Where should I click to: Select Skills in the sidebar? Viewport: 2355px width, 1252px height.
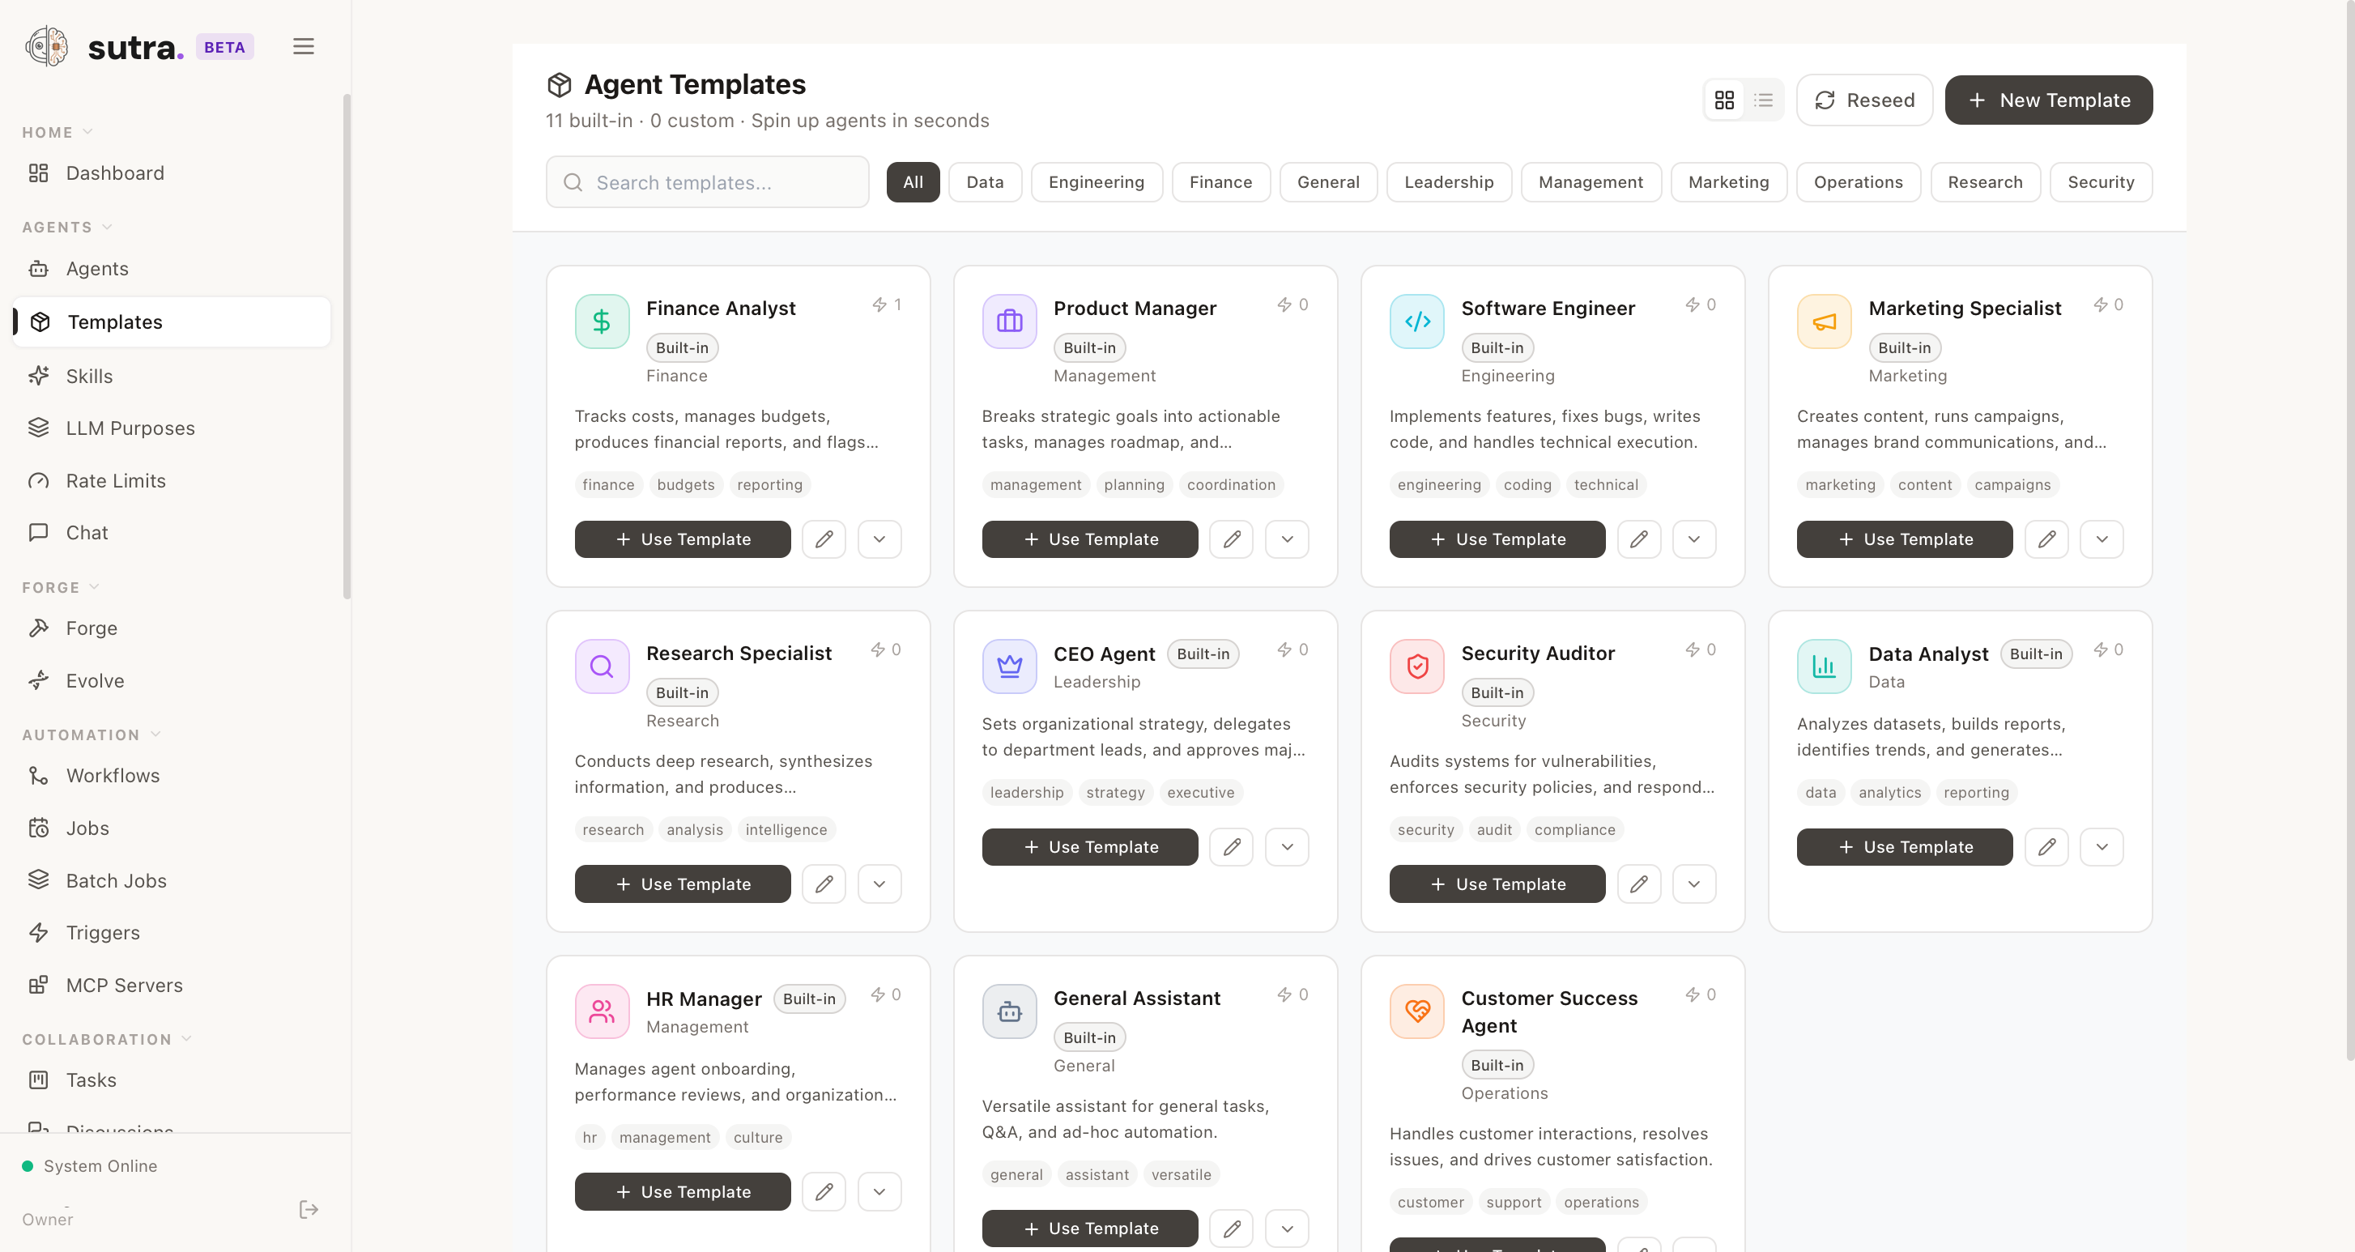(92, 376)
